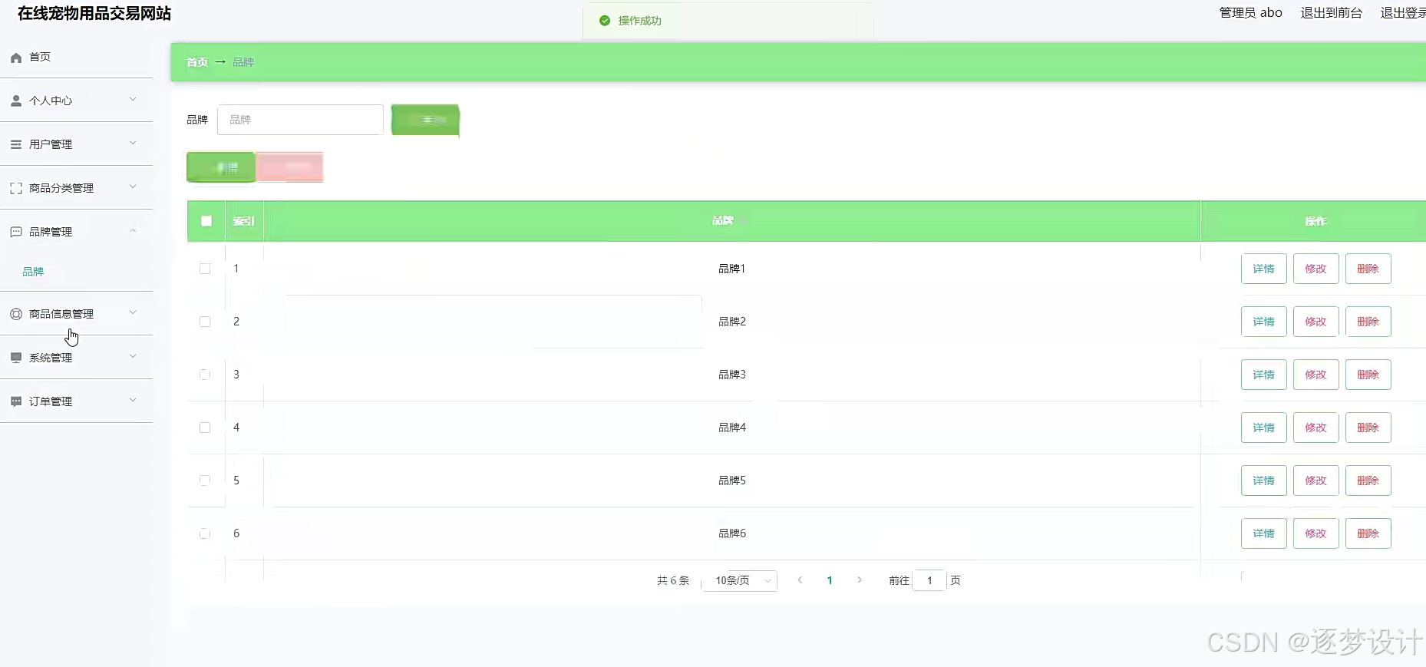
Task: Click the pink batch delete button
Action: [290, 167]
